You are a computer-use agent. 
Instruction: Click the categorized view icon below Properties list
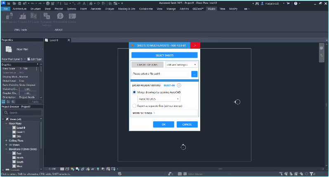3,102
